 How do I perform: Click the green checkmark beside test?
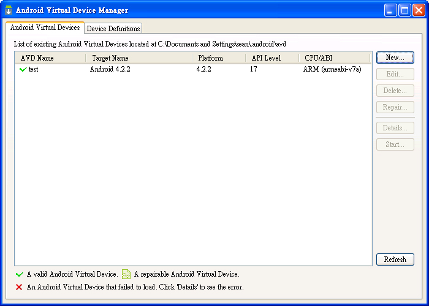point(23,69)
